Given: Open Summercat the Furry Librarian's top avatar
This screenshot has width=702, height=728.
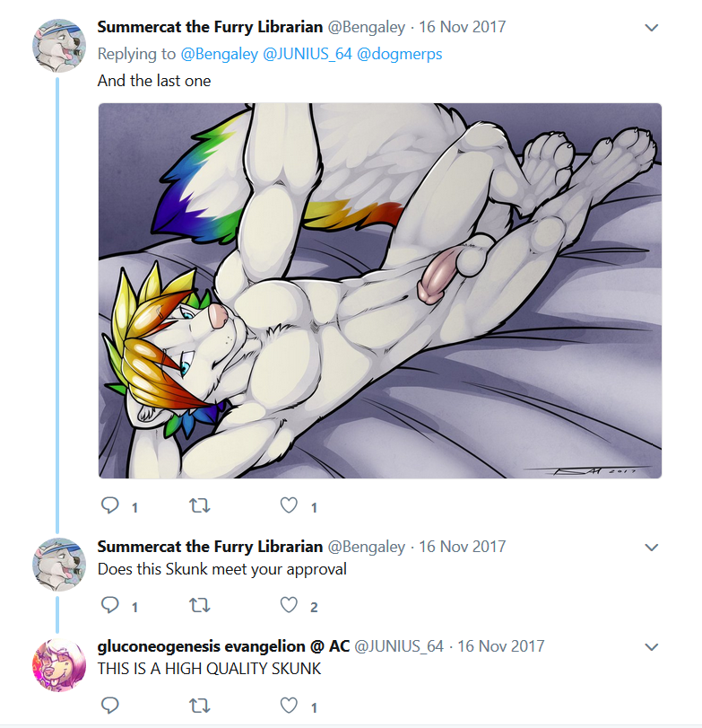Looking at the screenshot, I should (x=59, y=46).
